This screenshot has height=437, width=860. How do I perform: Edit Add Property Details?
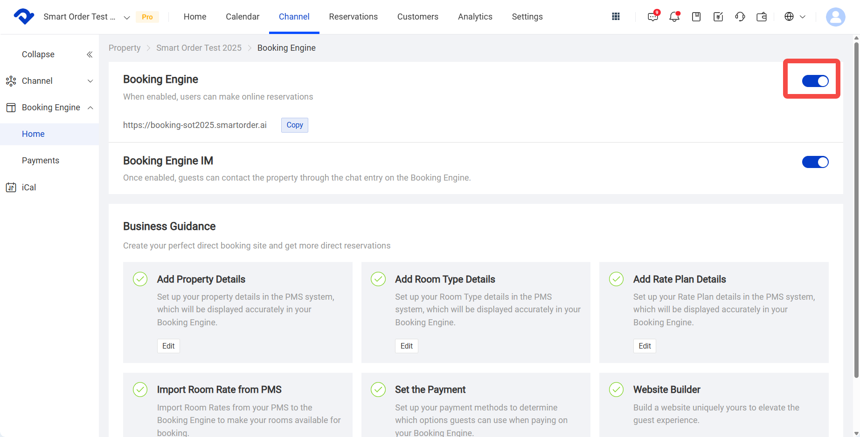pyautogui.click(x=168, y=346)
